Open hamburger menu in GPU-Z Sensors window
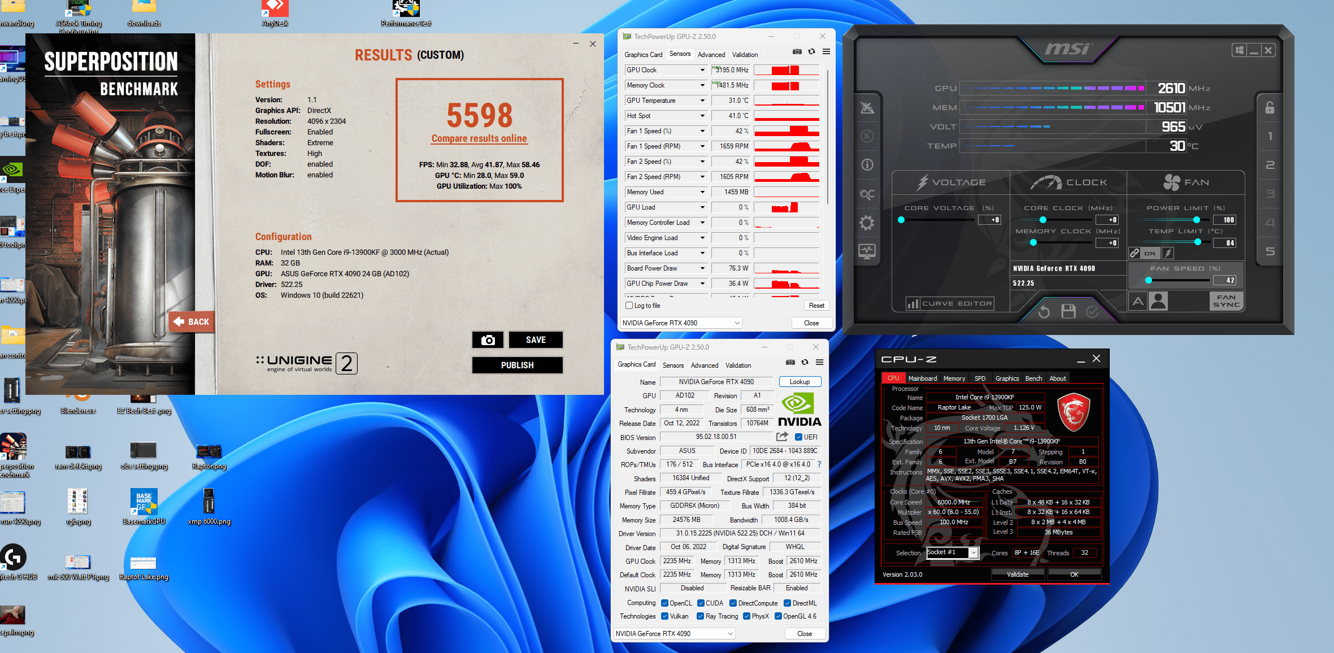1334x653 pixels. (826, 51)
